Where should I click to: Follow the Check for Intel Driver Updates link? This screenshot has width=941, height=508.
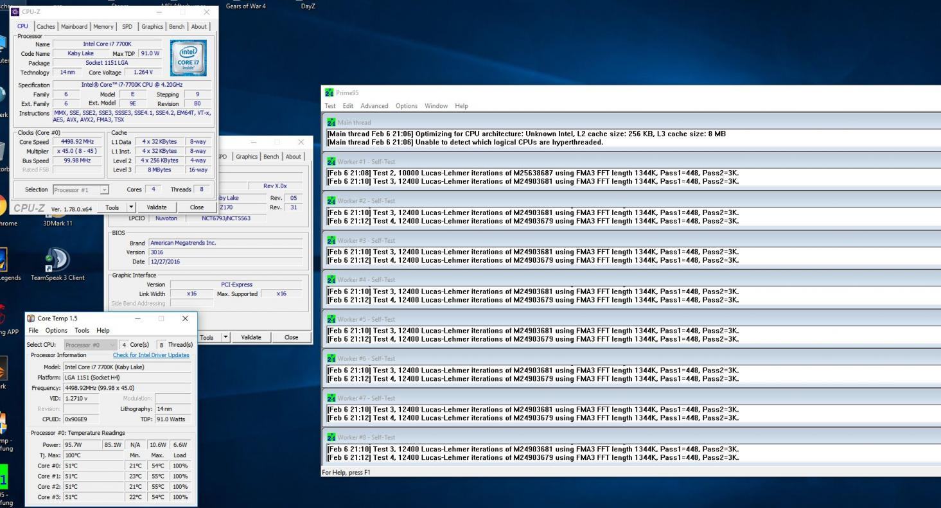click(151, 355)
